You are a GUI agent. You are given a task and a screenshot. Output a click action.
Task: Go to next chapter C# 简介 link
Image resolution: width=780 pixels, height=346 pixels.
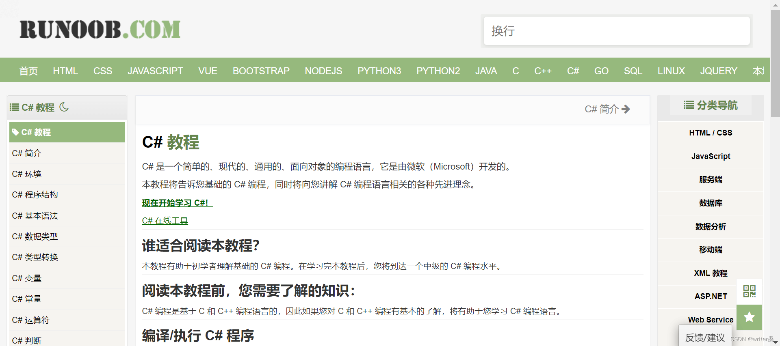607,109
